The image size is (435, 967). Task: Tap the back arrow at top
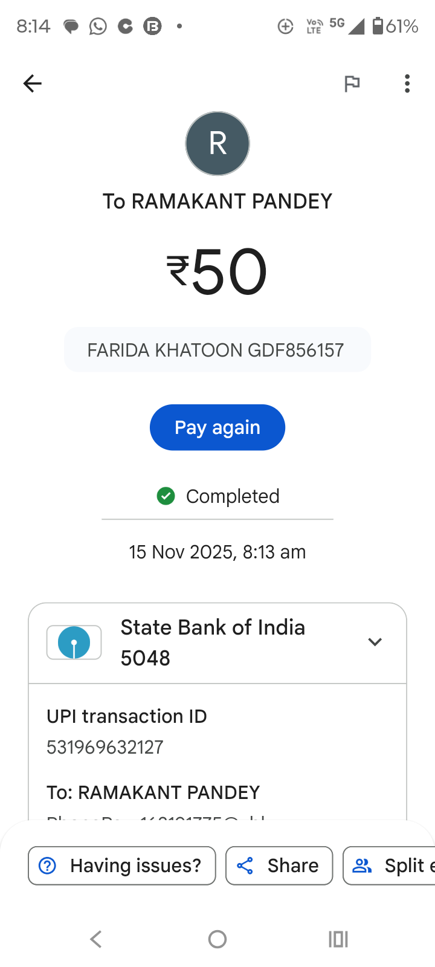tap(33, 83)
